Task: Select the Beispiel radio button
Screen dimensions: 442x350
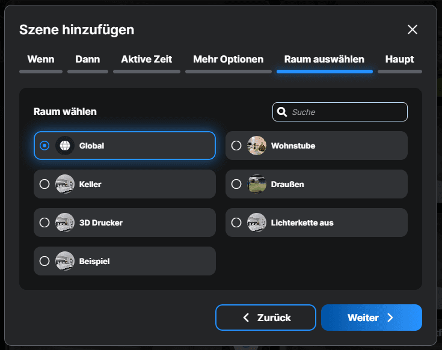Action: point(45,261)
